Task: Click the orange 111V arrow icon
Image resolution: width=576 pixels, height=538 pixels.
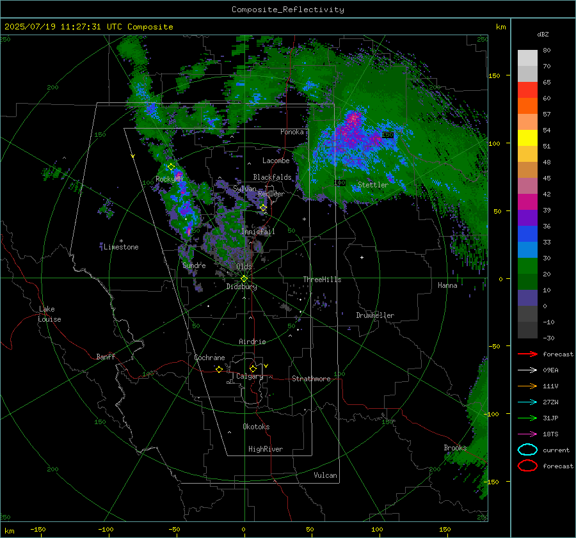Action: (x=527, y=386)
